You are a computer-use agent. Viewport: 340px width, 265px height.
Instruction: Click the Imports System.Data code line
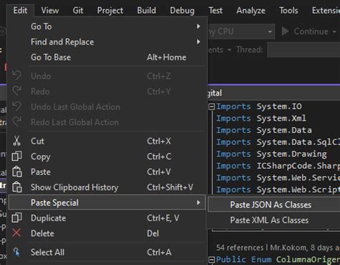click(x=264, y=130)
